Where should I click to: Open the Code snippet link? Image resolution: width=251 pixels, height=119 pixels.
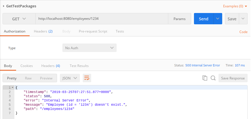(x=243, y=32)
